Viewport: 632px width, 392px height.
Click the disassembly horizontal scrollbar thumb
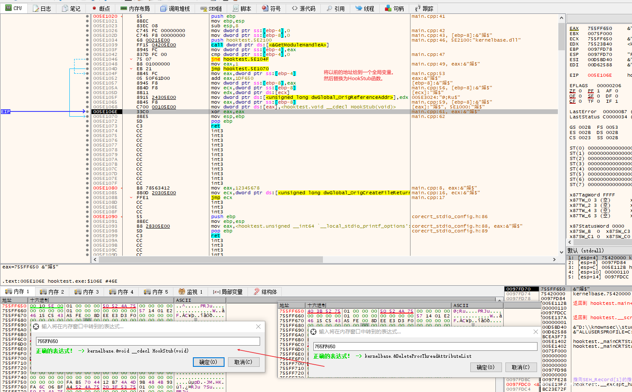pyautogui.click(x=210, y=259)
